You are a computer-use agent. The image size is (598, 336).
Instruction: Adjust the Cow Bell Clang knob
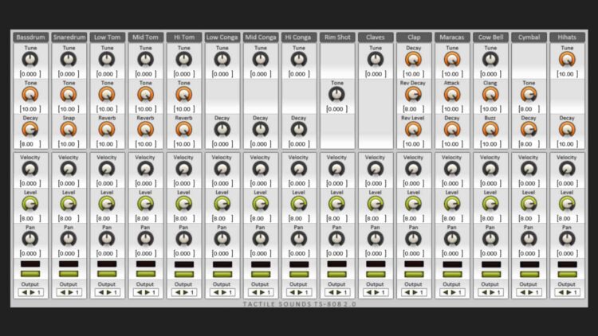click(490, 95)
